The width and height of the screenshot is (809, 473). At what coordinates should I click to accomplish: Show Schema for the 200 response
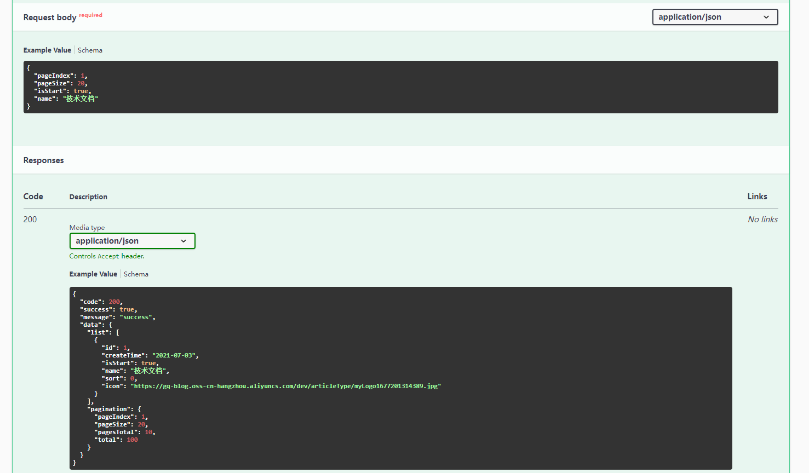click(x=136, y=274)
